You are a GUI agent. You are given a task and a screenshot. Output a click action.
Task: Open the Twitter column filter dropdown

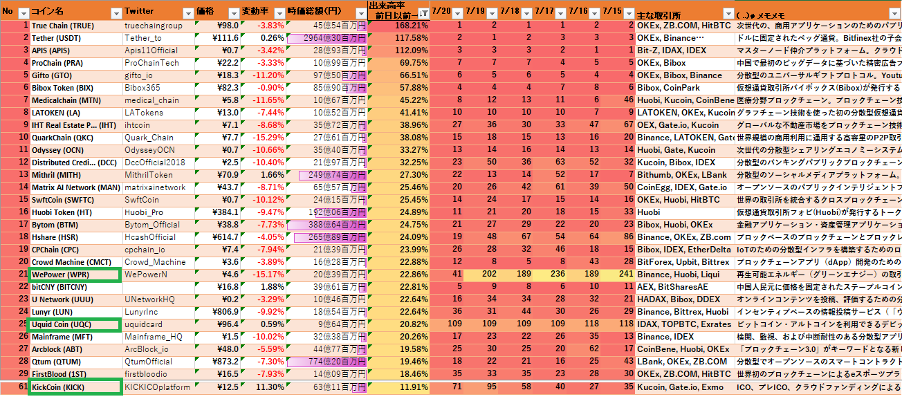click(x=187, y=13)
